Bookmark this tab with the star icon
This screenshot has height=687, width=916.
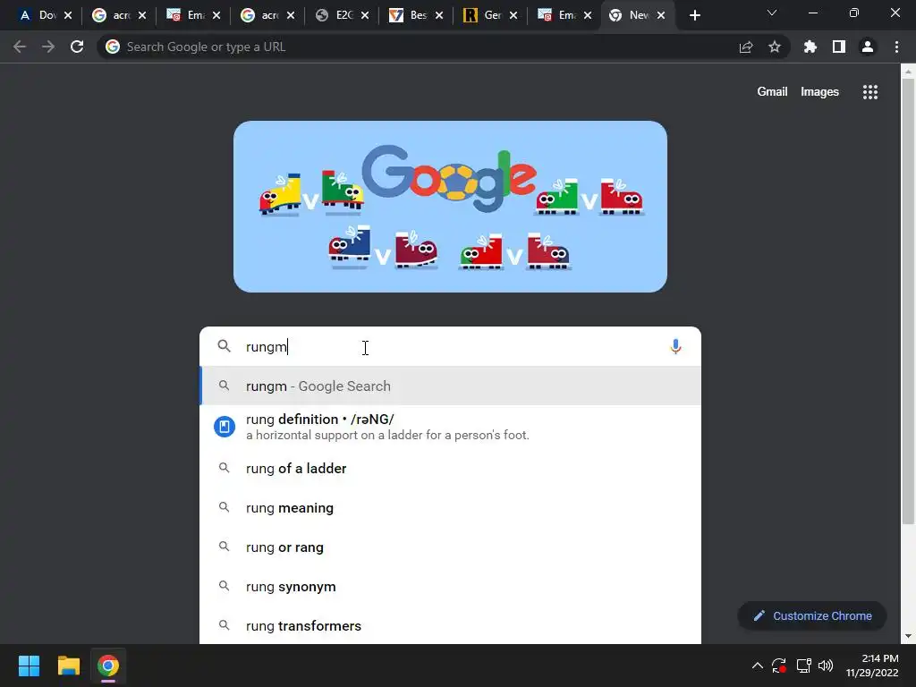[x=775, y=47]
